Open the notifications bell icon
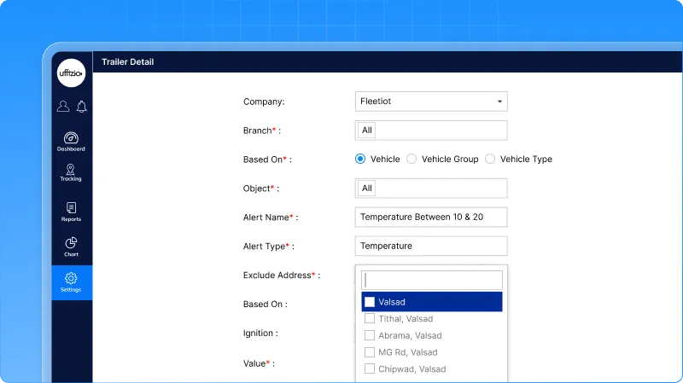Image resolution: width=683 pixels, height=383 pixels. pos(81,107)
